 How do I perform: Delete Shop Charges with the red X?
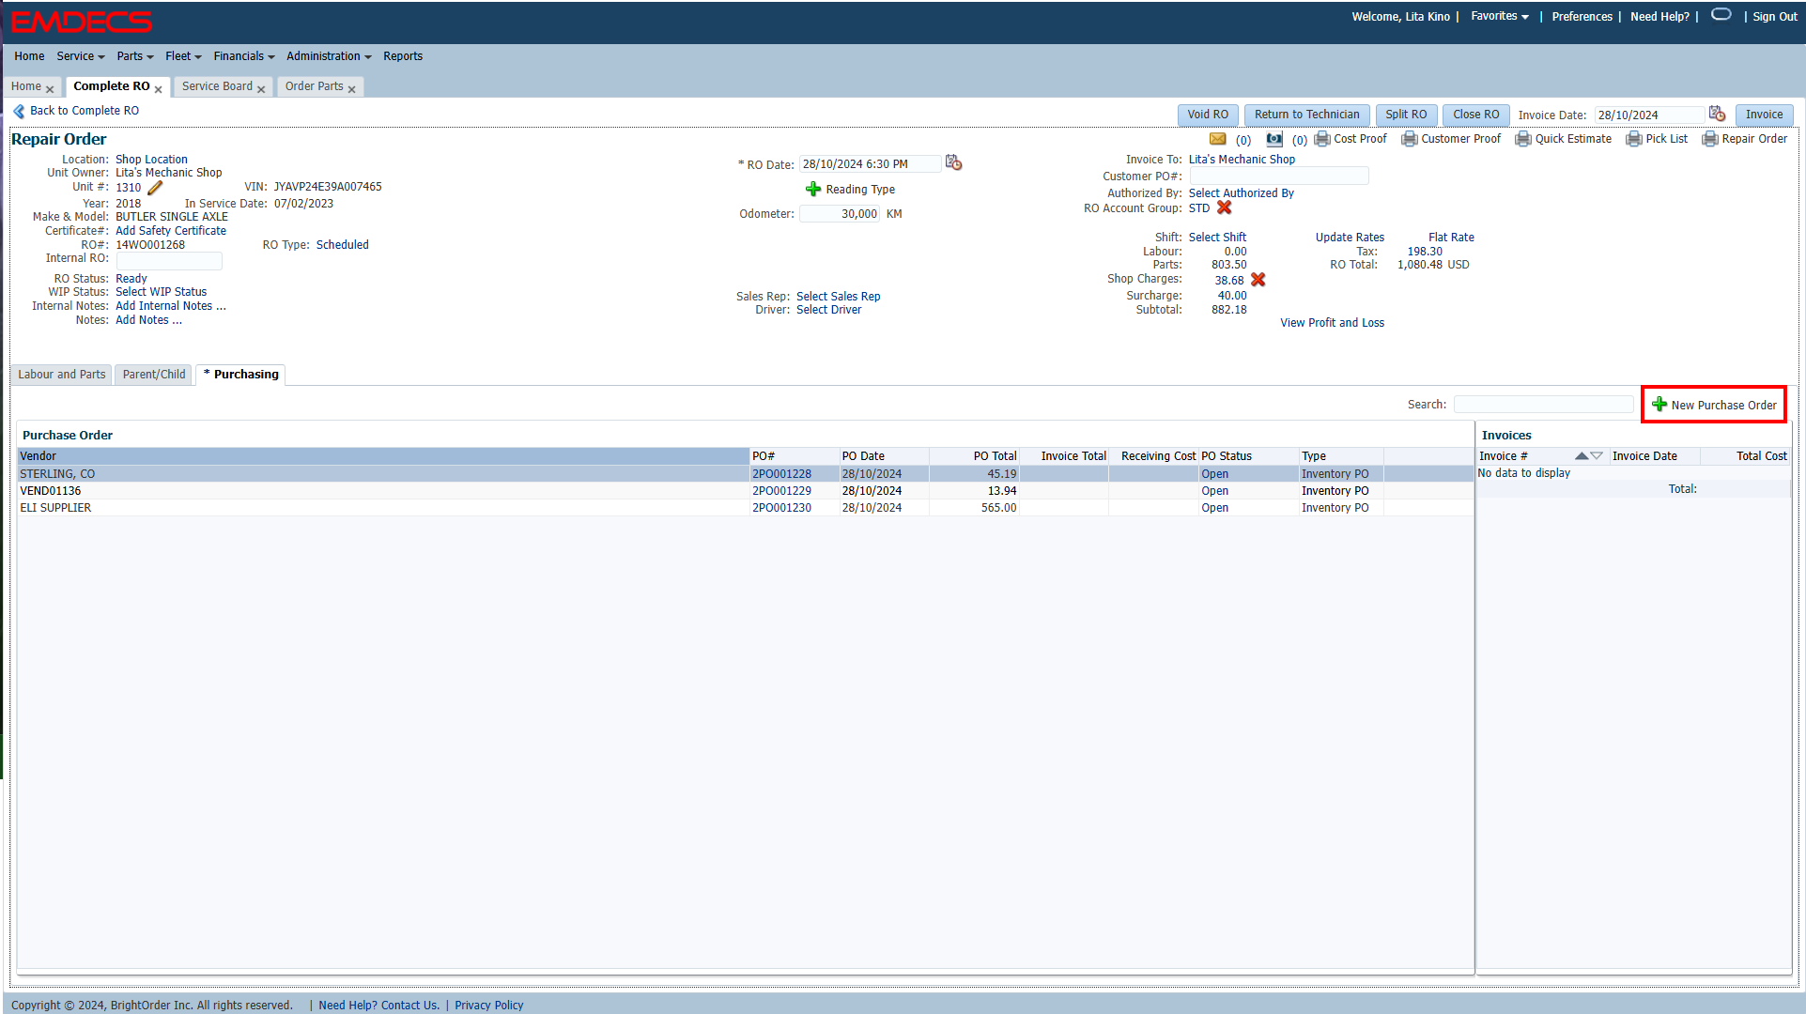pyautogui.click(x=1258, y=280)
